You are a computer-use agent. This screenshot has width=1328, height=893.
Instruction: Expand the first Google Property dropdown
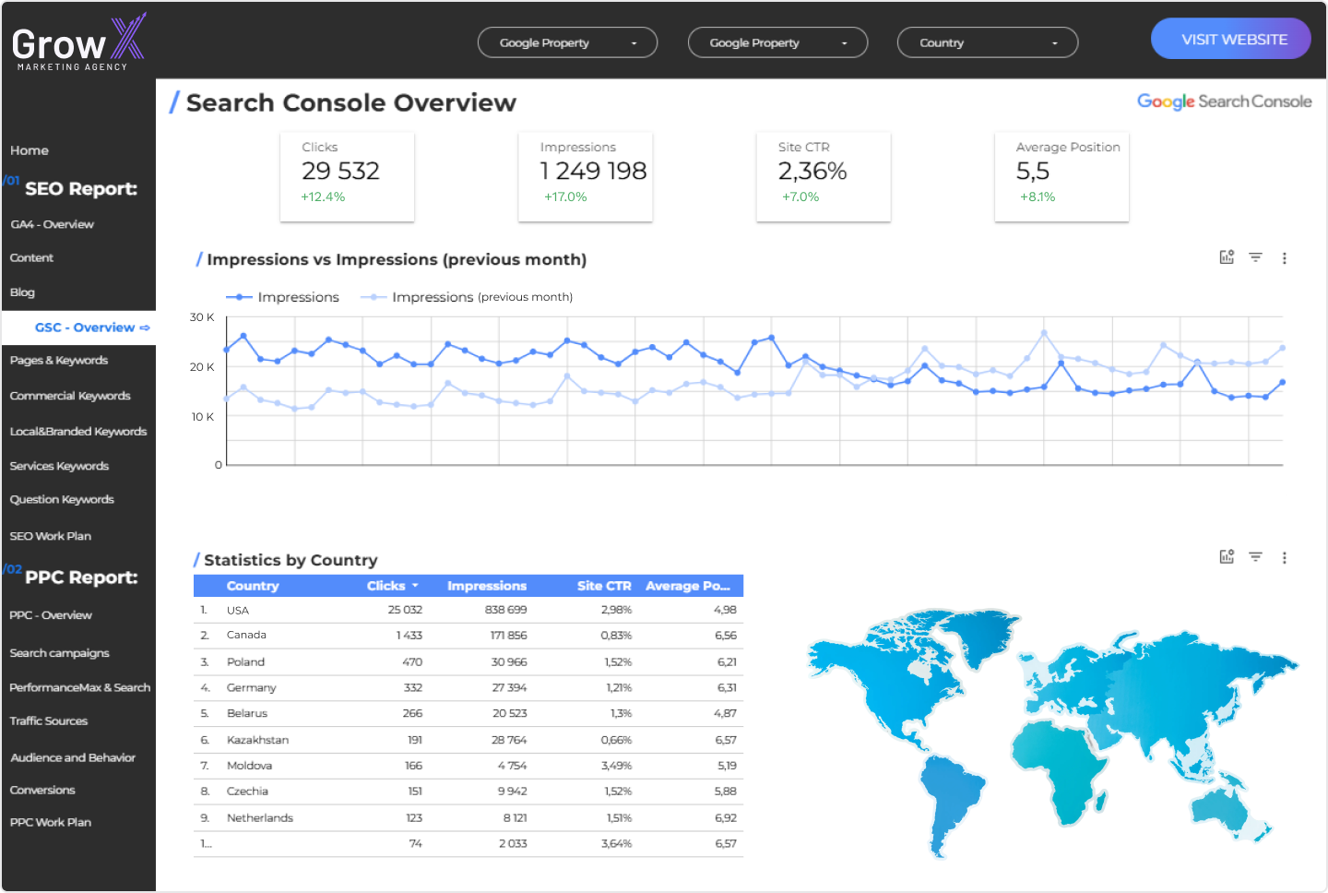[x=567, y=42]
